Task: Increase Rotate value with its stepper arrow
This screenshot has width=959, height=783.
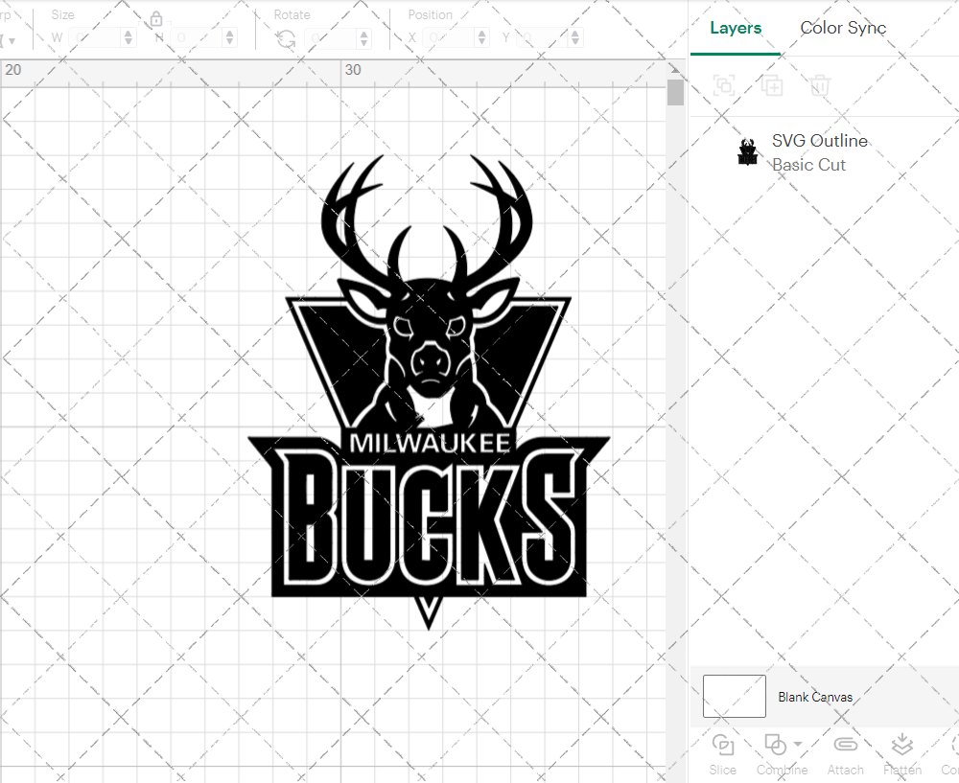Action: point(363,33)
